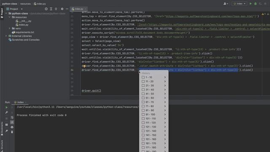Screen dimensions: 270x152
Task: Click the python-class breadcrumb
Action: 10,4
